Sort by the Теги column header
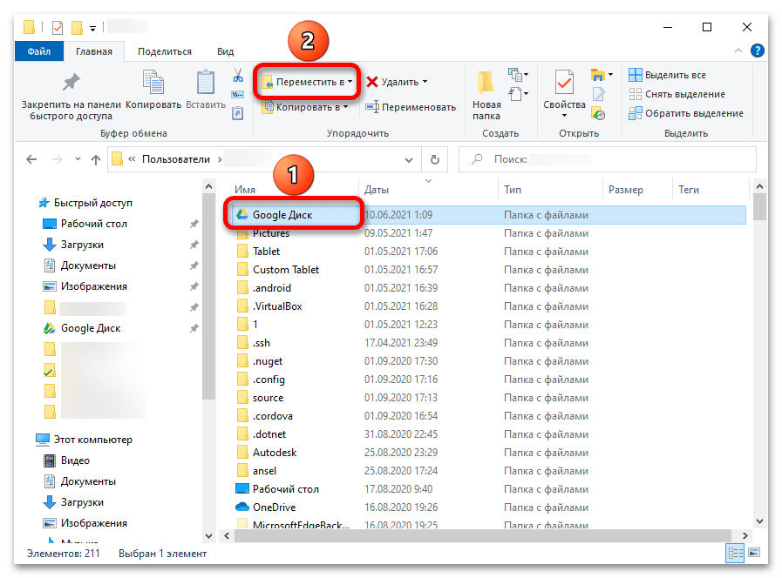Viewport: 782px width, 578px height. tap(689, 190)
